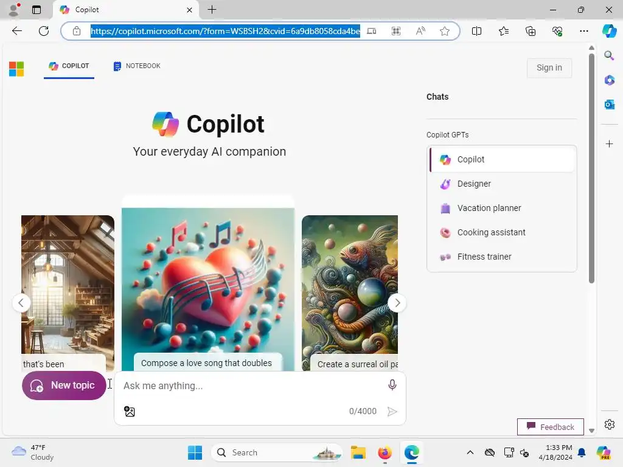Image resolution: width=623 pixels, height=467 pixels.
Task: Show hidden system tray icons
Action: tap(470, 452)
